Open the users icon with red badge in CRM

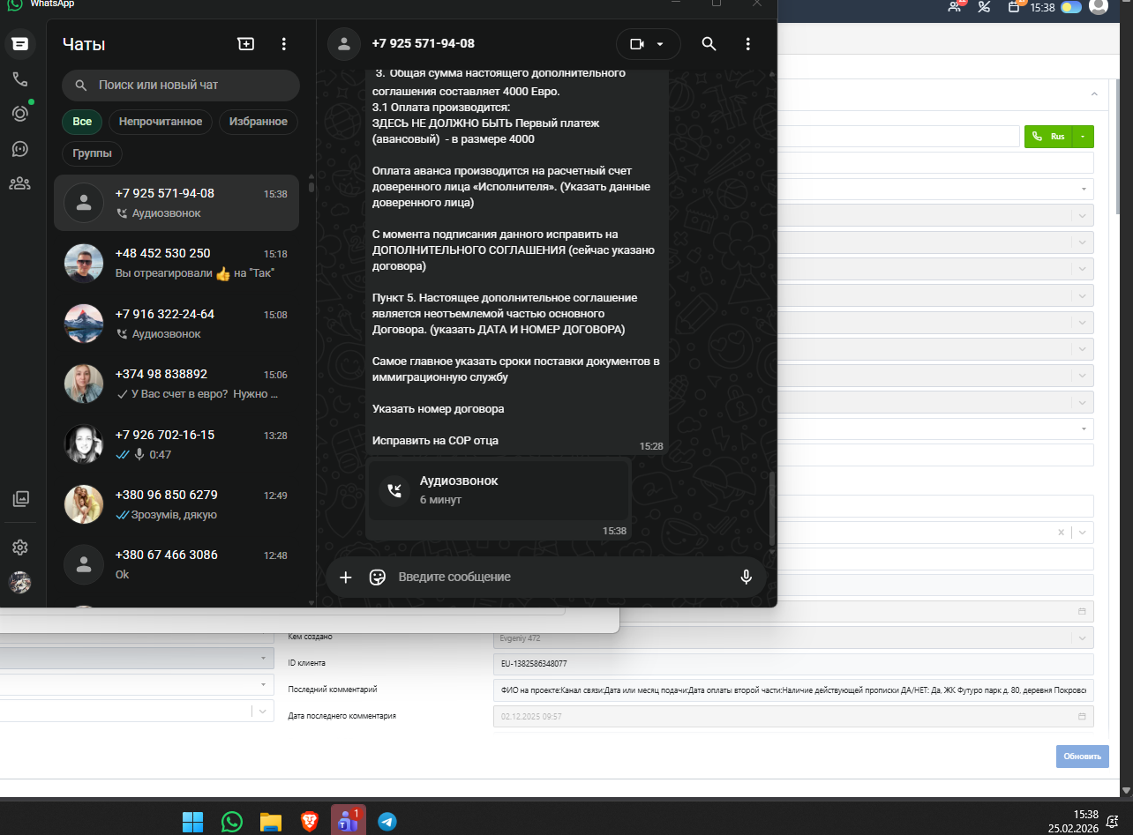coord(957,6)
